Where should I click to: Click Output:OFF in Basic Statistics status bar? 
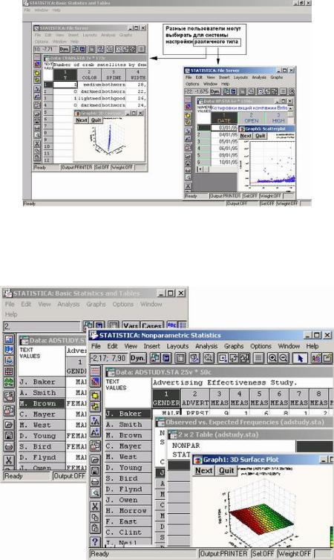(x=70, y=476)
